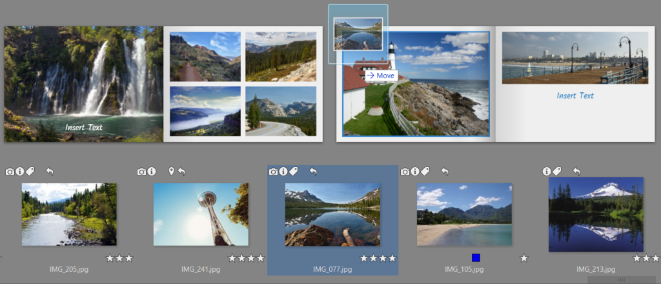Click the four-star rating of IMG_077.jpg
Screen dimensions: 661x284
point(378,258)
